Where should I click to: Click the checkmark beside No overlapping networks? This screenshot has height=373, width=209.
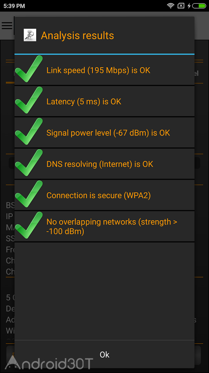click(29, 225)
